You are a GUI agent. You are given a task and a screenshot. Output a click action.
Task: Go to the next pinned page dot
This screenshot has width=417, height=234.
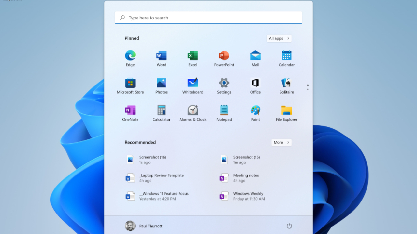click(308, 89)
